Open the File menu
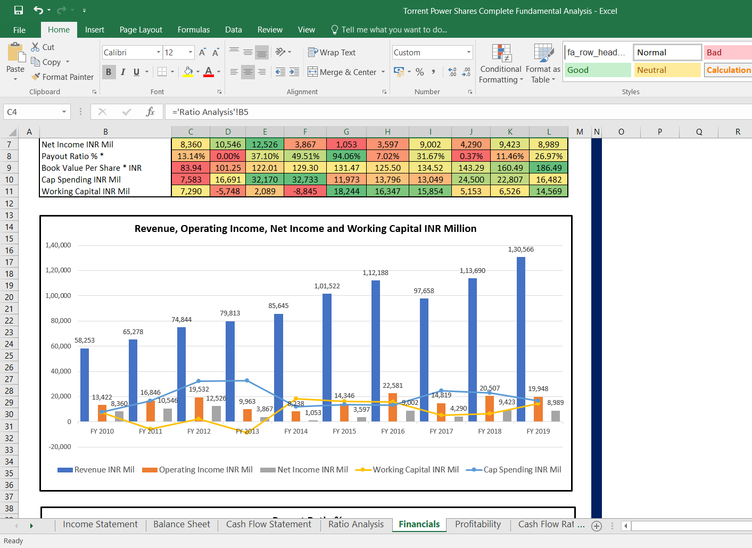 pos(20,30)
